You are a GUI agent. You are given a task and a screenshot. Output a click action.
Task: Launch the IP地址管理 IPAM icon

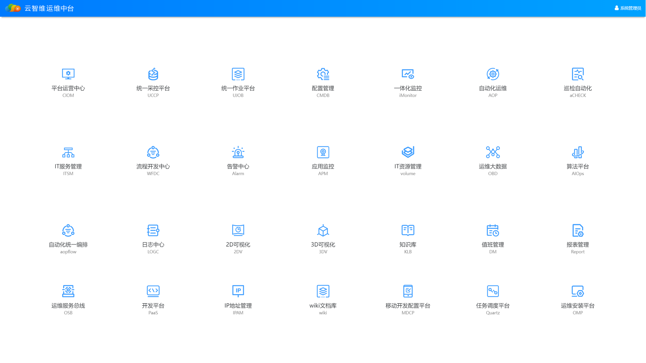238,291
